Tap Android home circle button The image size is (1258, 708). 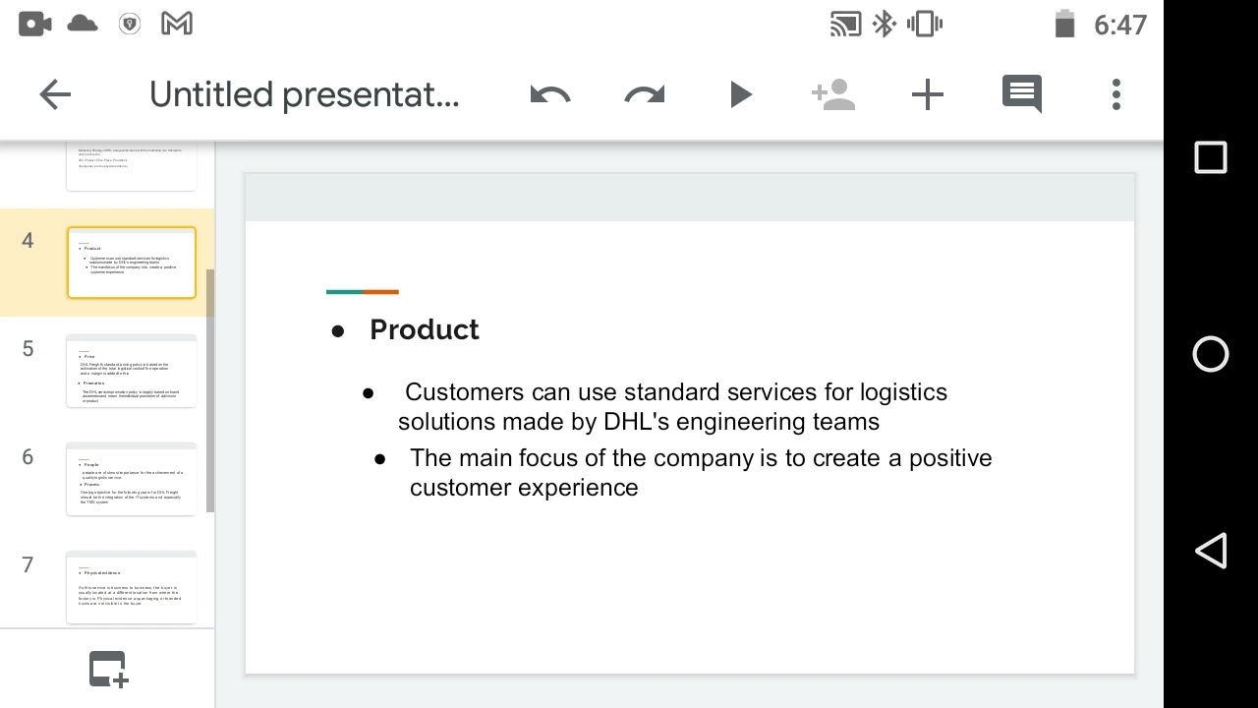(x=1211, y=354)
